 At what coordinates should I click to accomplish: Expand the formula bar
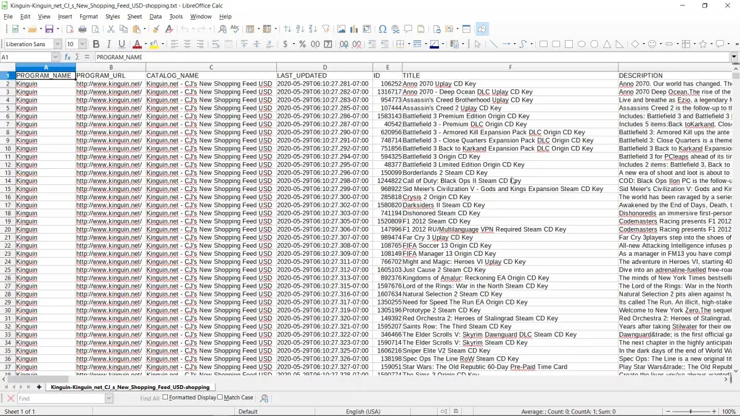point(734,57)
